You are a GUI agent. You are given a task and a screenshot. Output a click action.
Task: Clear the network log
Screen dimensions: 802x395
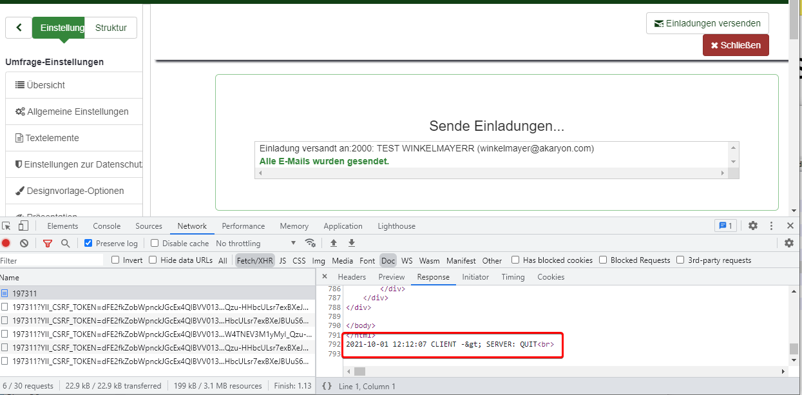click(x=24, y=244)
